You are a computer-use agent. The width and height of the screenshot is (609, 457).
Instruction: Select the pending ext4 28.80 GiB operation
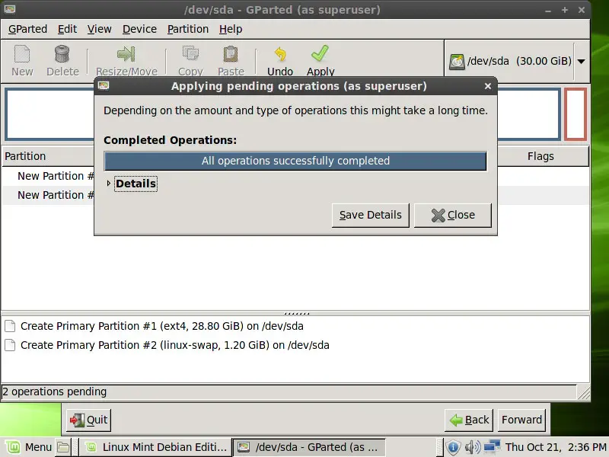coord(162,326)
